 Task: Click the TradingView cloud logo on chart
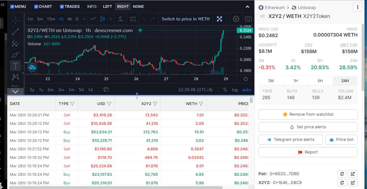32,67
